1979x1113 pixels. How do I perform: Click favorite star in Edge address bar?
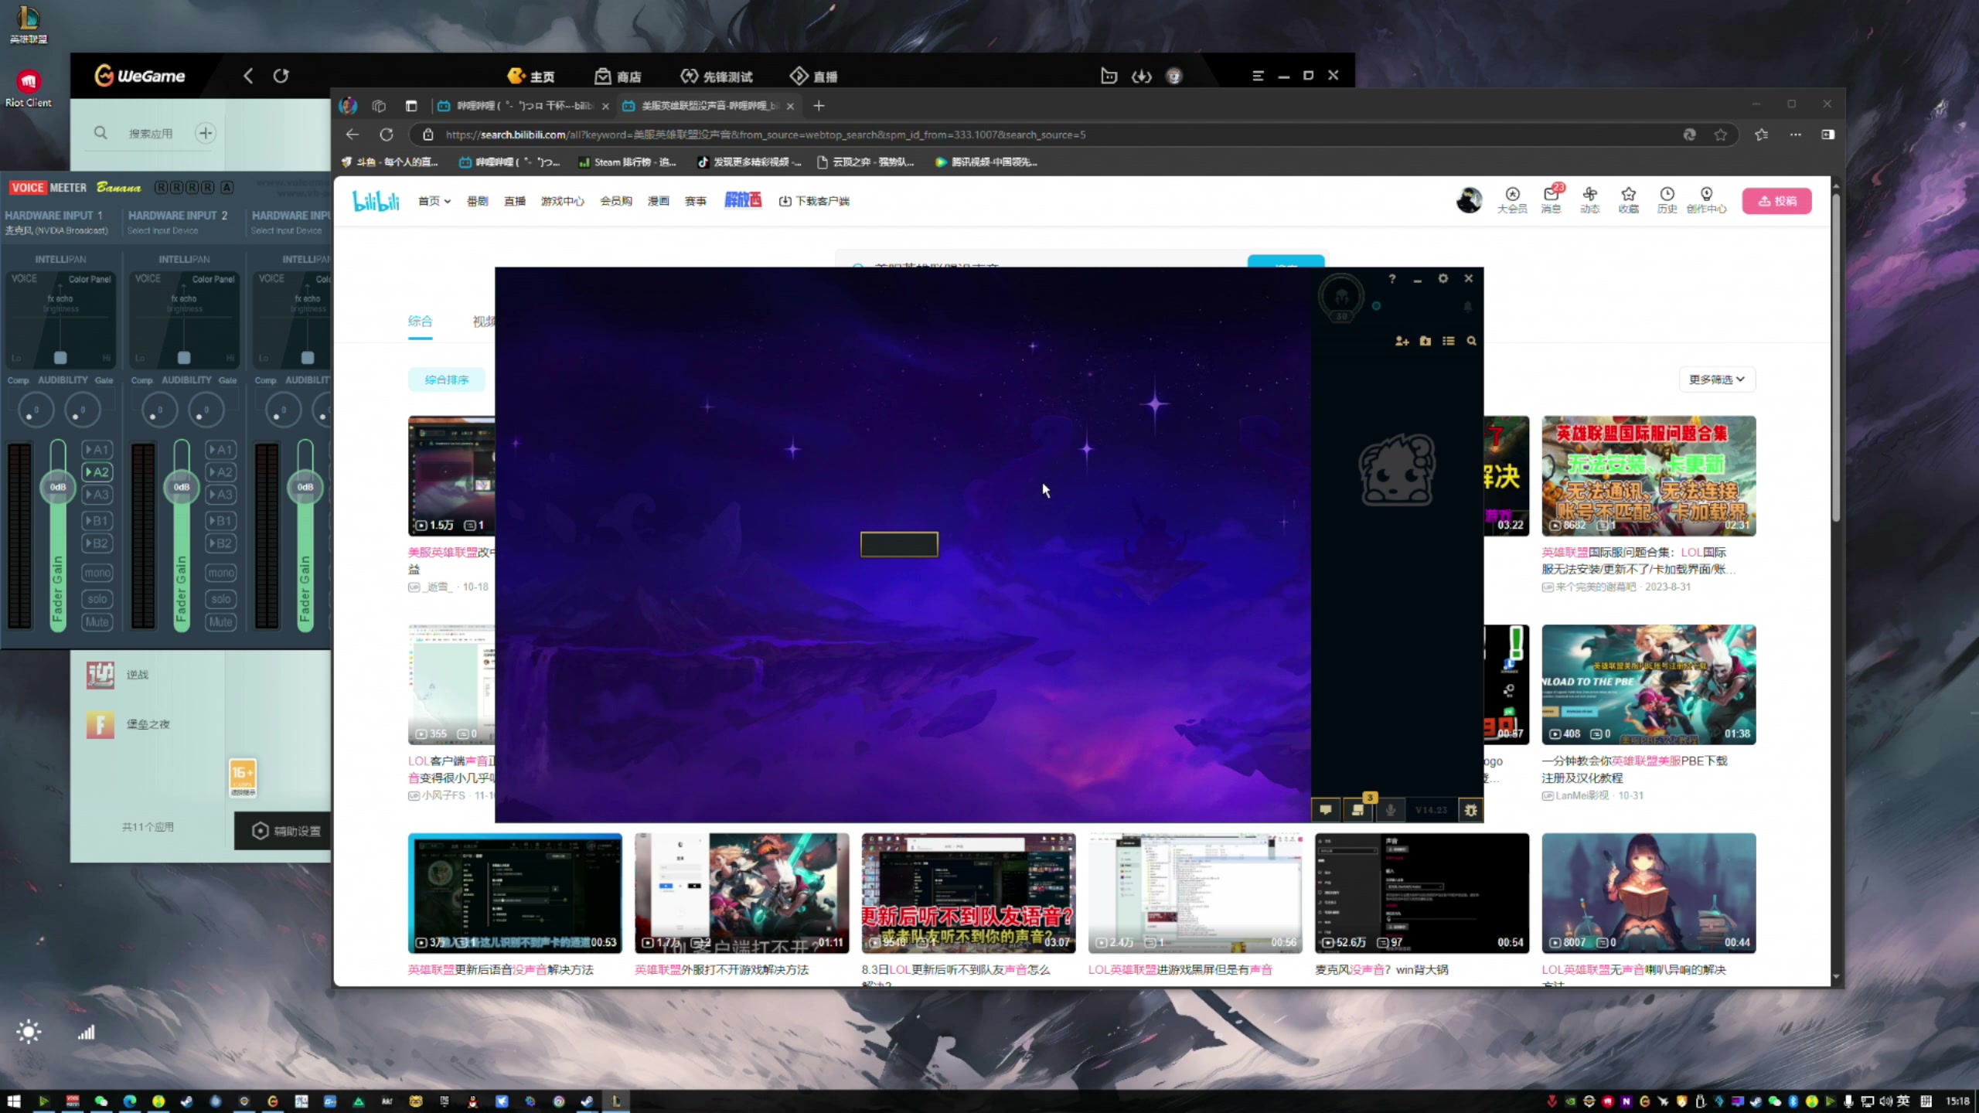click(x=1720, y=134)
